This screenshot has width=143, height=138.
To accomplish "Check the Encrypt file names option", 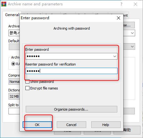I will [27, 88].
